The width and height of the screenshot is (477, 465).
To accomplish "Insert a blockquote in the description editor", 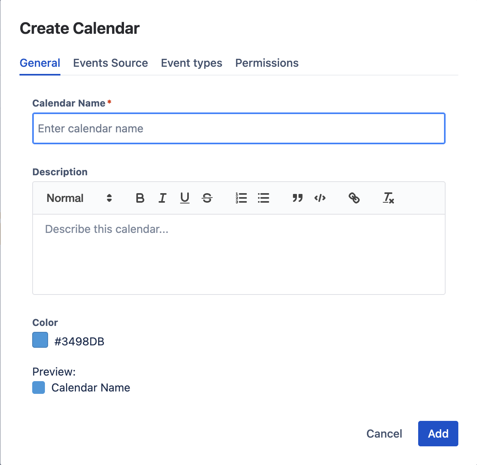I will click(x=297, y=198).
